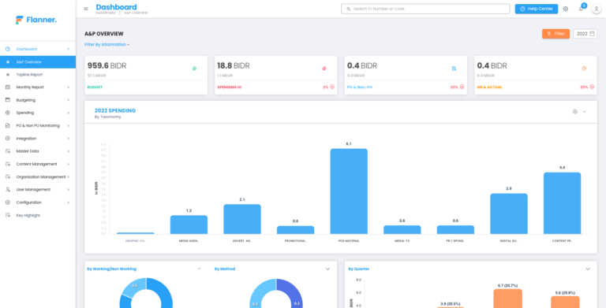606x308 pixels.
Task: Click the Help Center button
Action: 537,9
